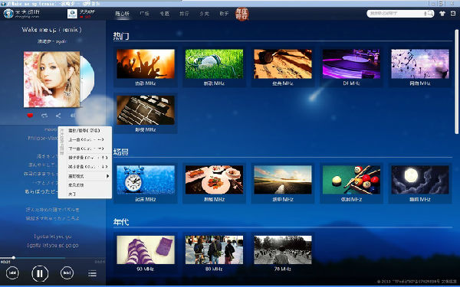Skip to the next track
The height and width of the screenshot is (287, 460).
click(x=67, y=273)
